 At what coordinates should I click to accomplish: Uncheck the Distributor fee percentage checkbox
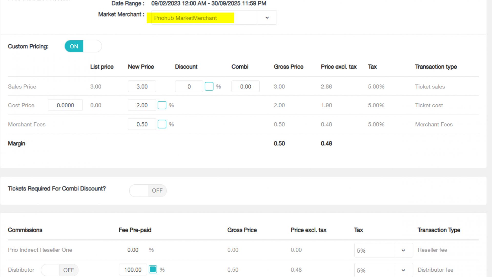click(153, 270)
